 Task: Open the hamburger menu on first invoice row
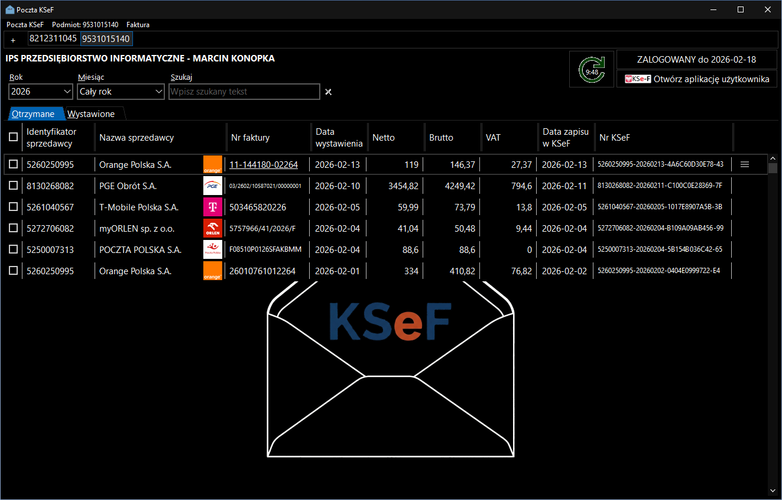[745, 164]
